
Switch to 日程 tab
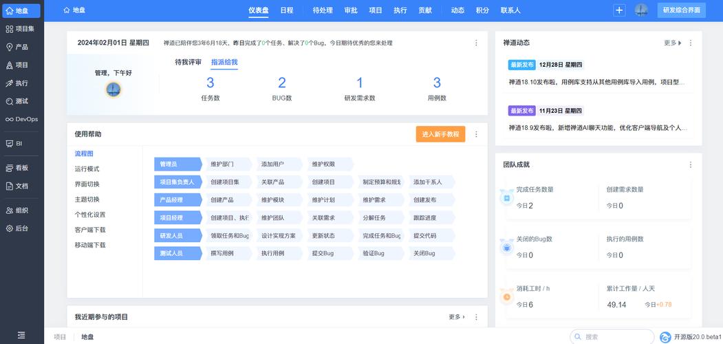[287, 10]
